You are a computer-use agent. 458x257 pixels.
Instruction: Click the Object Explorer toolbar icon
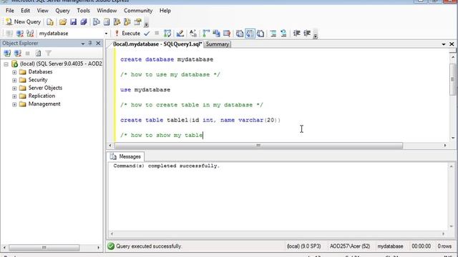117,22
